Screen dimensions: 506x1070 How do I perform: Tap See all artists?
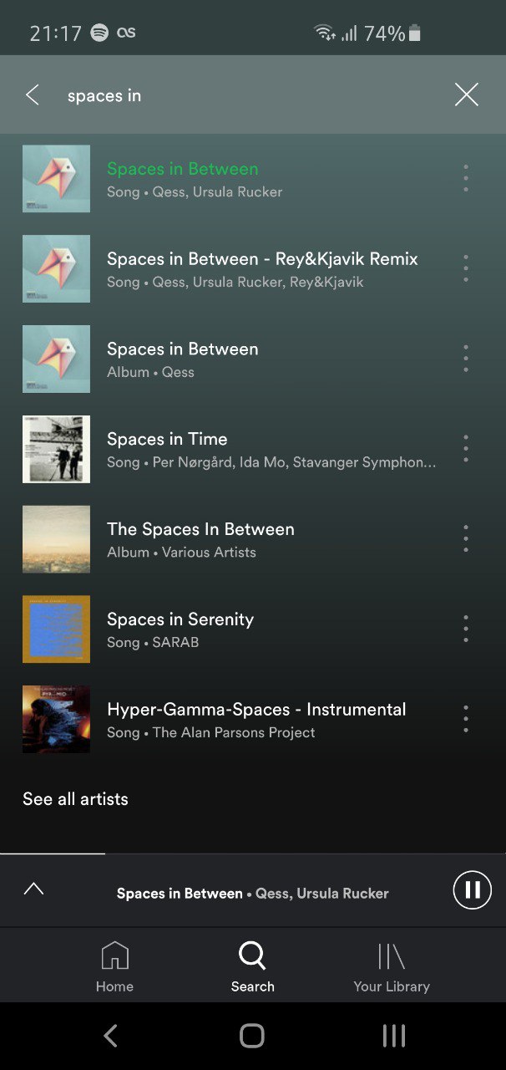[75, 799]
